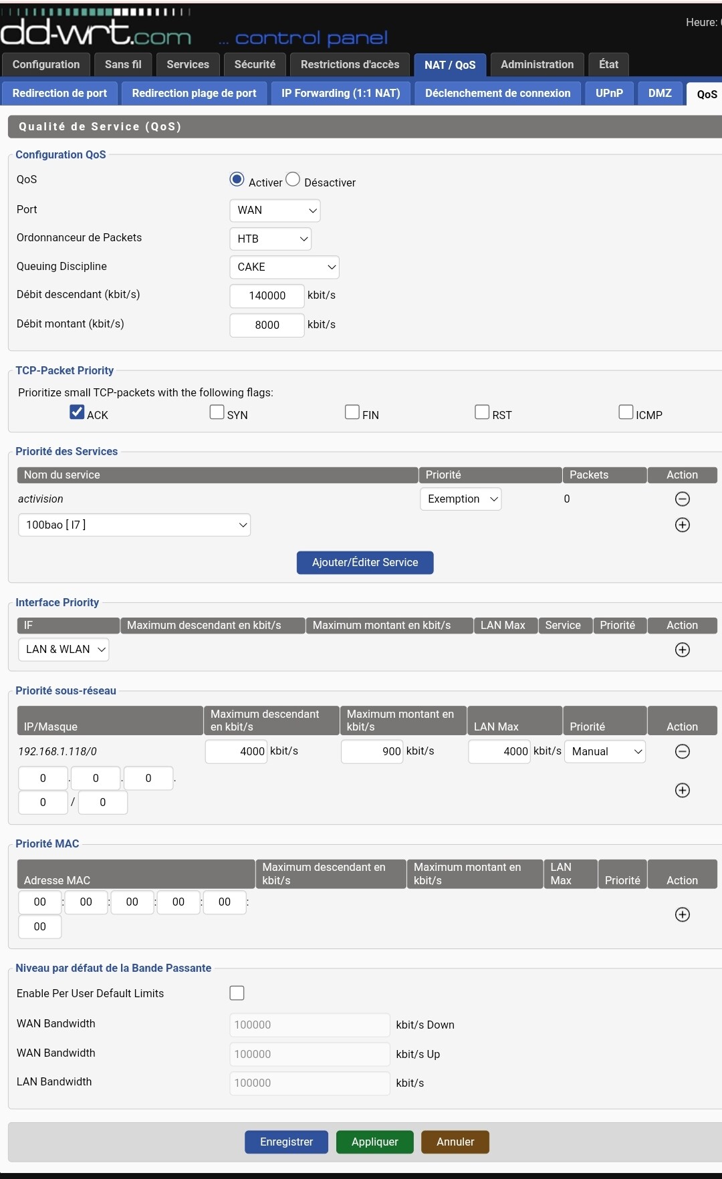Click Ajouter/Éditer Service button
Image resolution: width=722 pixels, height=1179 pixels.
click(365, 563)
